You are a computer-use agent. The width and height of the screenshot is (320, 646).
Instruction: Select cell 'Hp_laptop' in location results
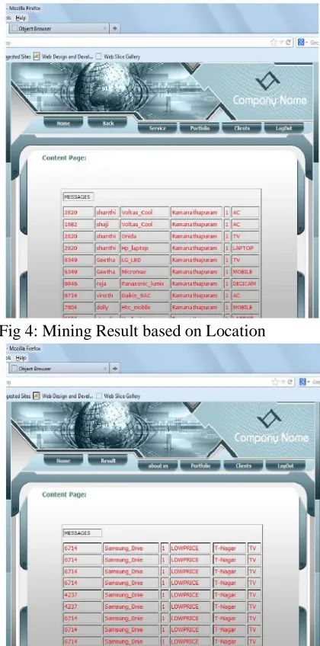(x=145, y=248)
